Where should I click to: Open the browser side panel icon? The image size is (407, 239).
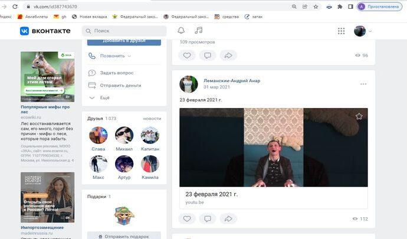(350, 6)
